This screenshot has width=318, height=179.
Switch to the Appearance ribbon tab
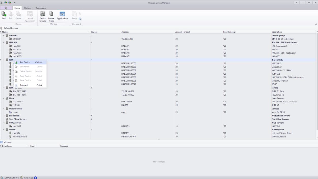(x=41, y=8)
